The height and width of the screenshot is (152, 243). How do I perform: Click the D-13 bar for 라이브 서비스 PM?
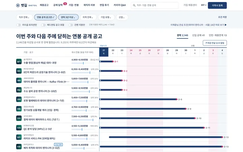tap(166, 137)
